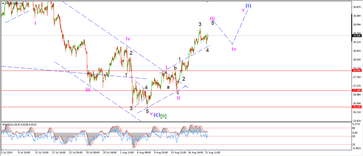Image resolution: width=363 pixels, height=156 pixels.
Task: Click the black letter b wave label
Action: coord(175,68)
